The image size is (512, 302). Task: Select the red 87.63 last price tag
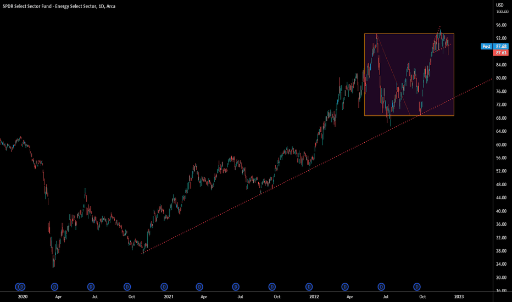[x=501, y=53]
